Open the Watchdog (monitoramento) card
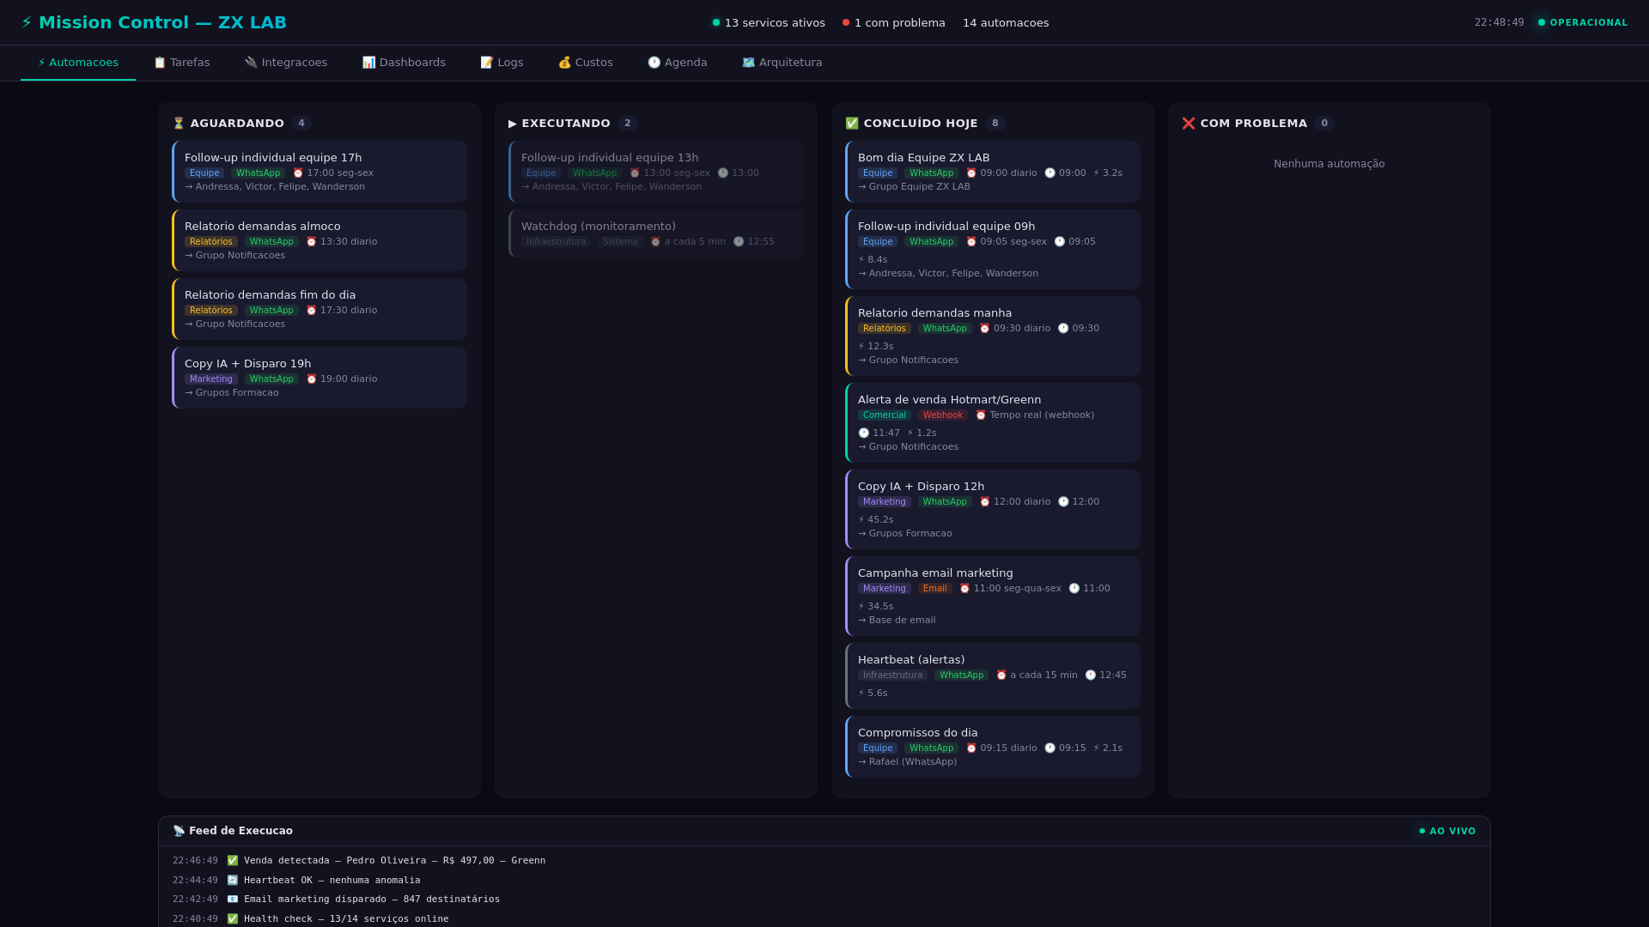 [x=656, y=233]
